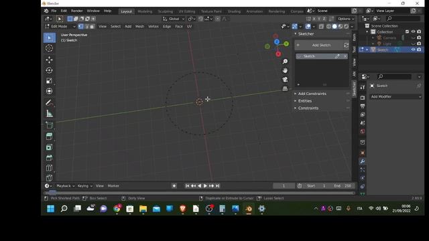Click the zoom magnifier viewport icon
429x241 pixels.
(x=285, y=61)
